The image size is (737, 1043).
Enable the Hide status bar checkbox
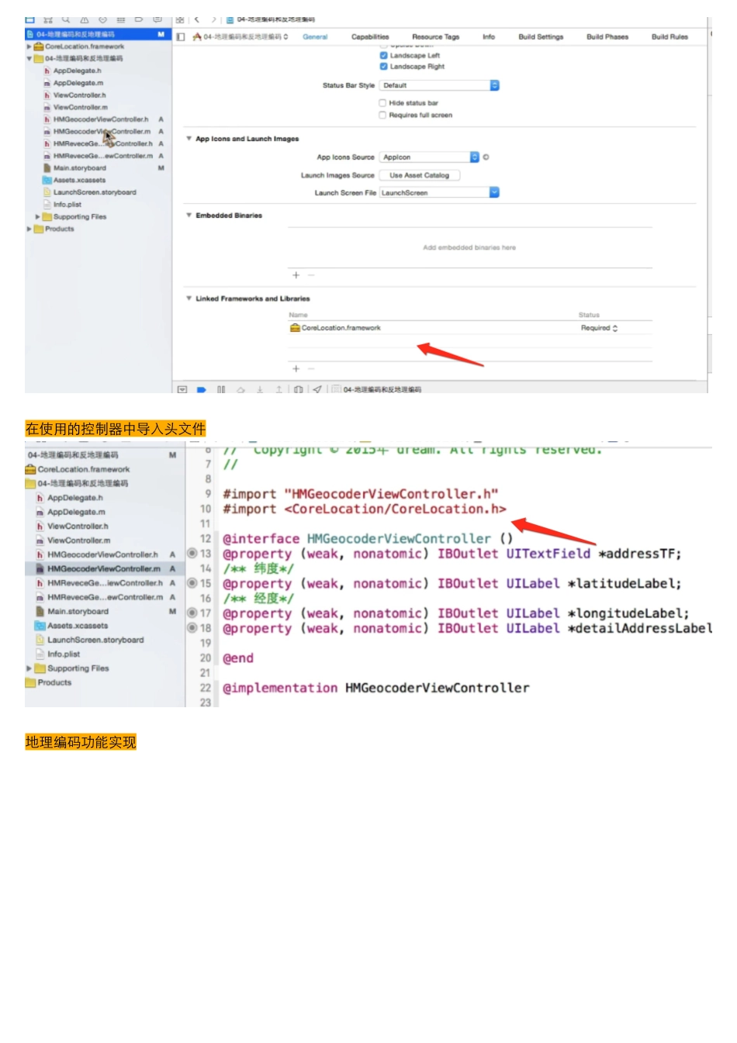pos(382,103)
